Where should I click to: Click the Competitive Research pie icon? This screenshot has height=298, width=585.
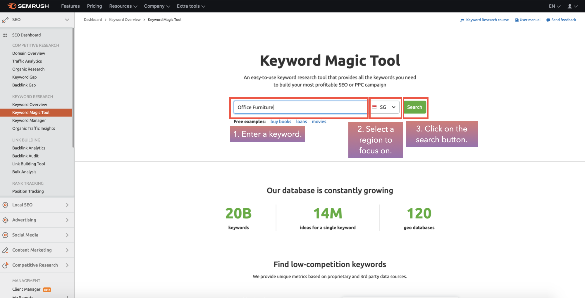pos(5,265)
